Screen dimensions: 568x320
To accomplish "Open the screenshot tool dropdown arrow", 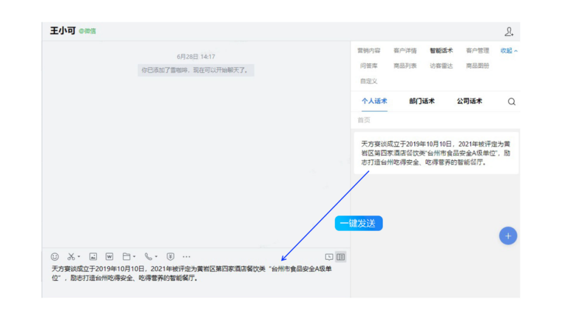I will click(78, 257).
